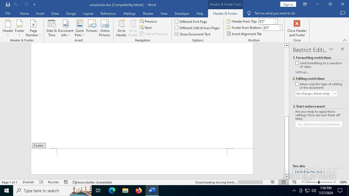Image resolution: width=349 pixels, height=196 pixels.
Task: Uncheck Show Document Text
Action: 192,34
